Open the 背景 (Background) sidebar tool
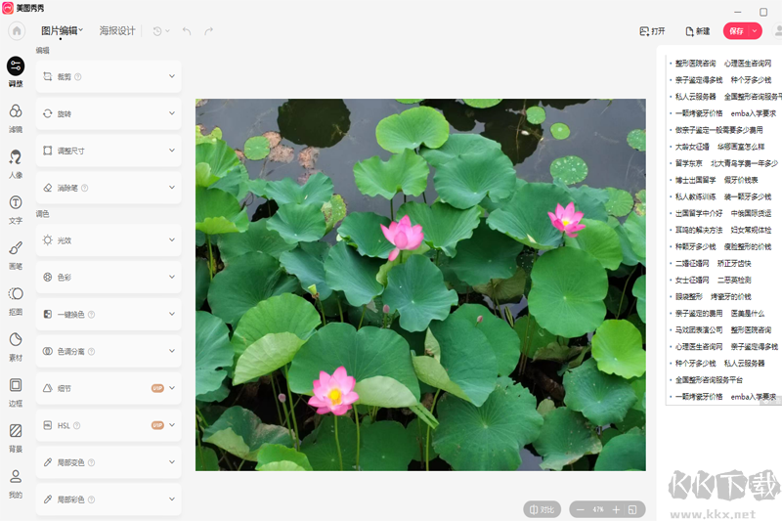Image resolution: width=782 pixels, height=521 pixels. (x=16, y=438)
